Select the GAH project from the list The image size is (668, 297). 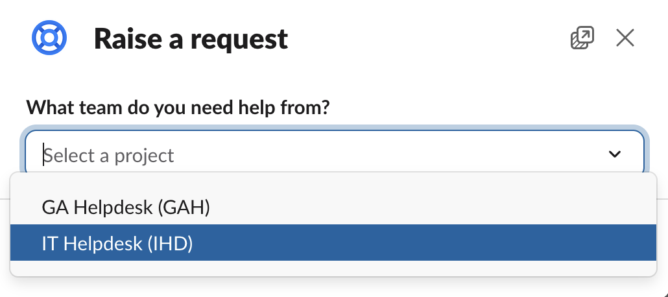126,207
